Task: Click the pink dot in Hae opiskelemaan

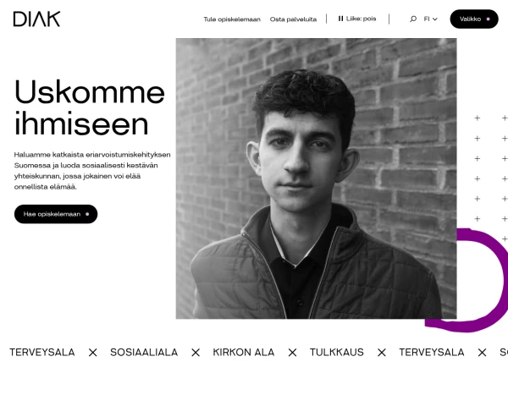Action: tap(87, 214)
